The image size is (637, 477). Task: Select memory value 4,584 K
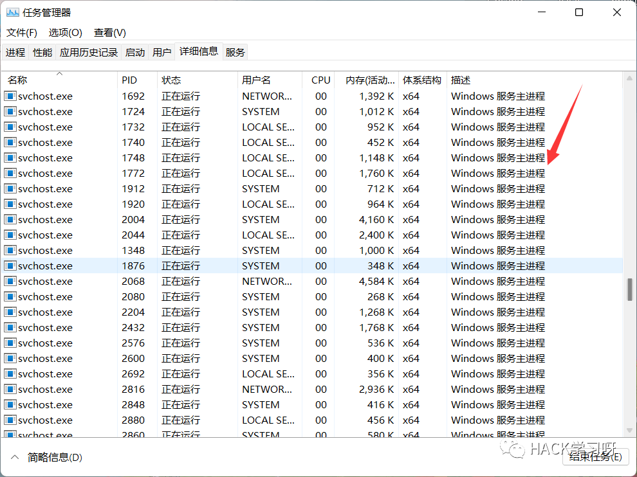[376, 282]
